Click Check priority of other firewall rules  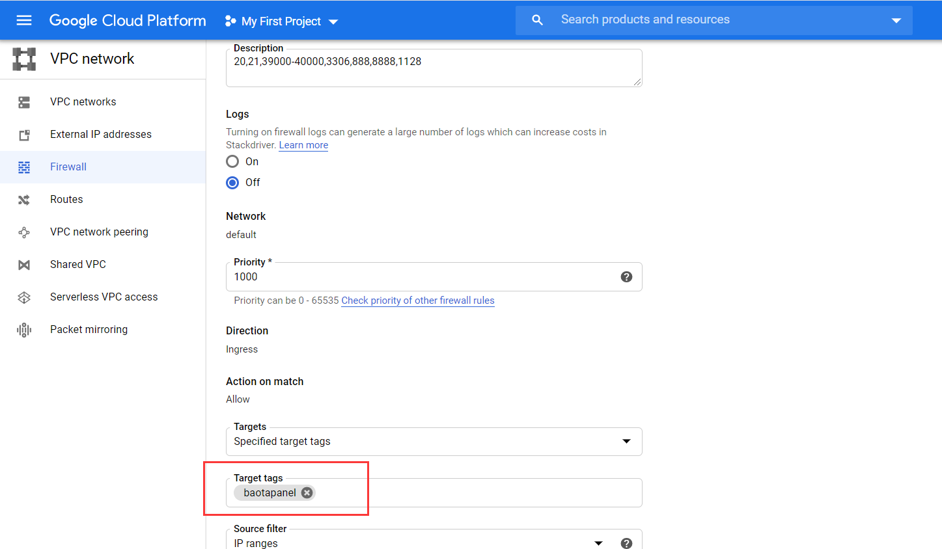tap(417, 301)
